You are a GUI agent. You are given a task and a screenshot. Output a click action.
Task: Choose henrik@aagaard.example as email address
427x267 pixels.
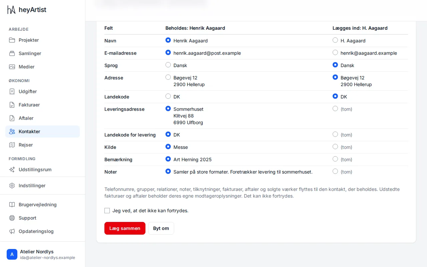coord(335,53)
